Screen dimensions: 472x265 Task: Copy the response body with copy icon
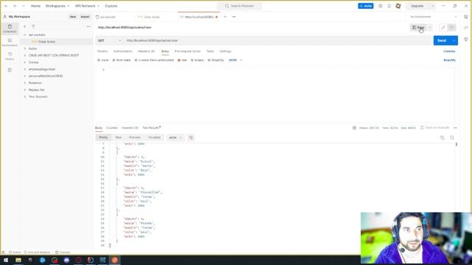click(x=442, y=138)
